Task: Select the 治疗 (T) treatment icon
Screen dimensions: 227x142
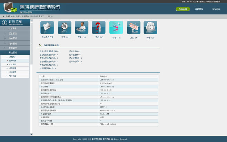Action: pos(134,28)
